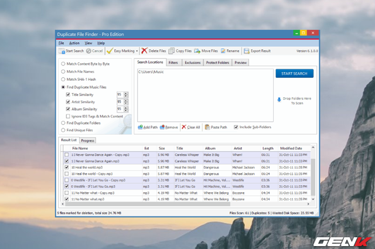Click the result list scroll down arrow
The image size is (375, 249).
click(x=313, y=199)
